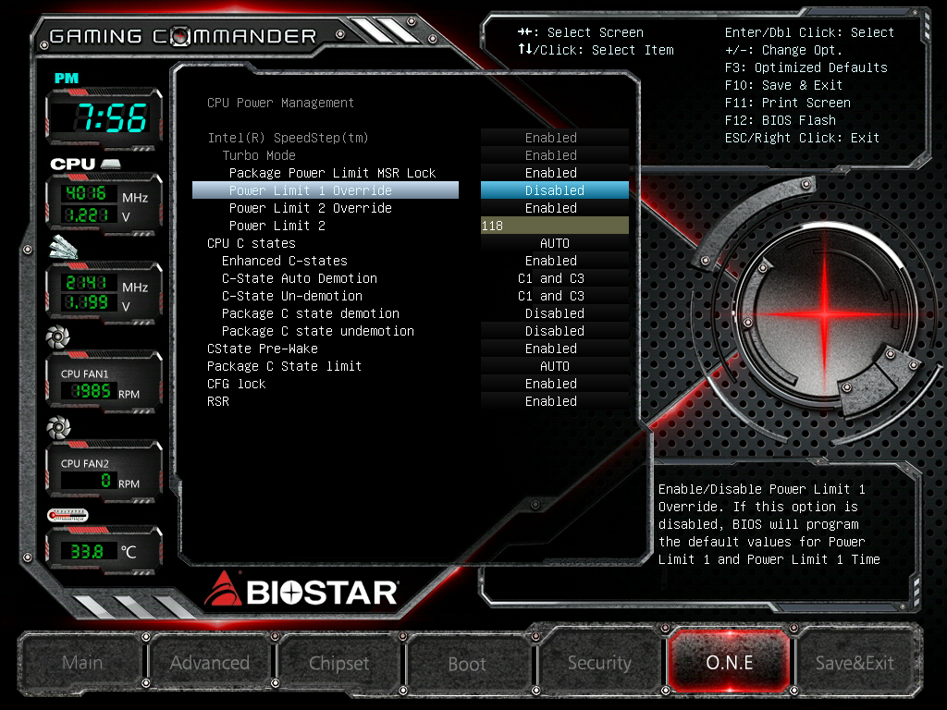Click the 7:56 clock display
The width and height of the screenshot is (947, 710).
coord(104,117)
